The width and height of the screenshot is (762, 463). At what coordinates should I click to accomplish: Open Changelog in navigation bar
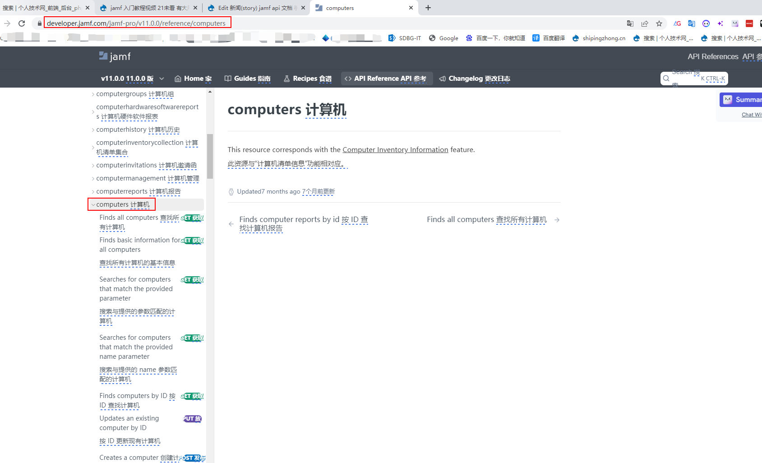475,79
